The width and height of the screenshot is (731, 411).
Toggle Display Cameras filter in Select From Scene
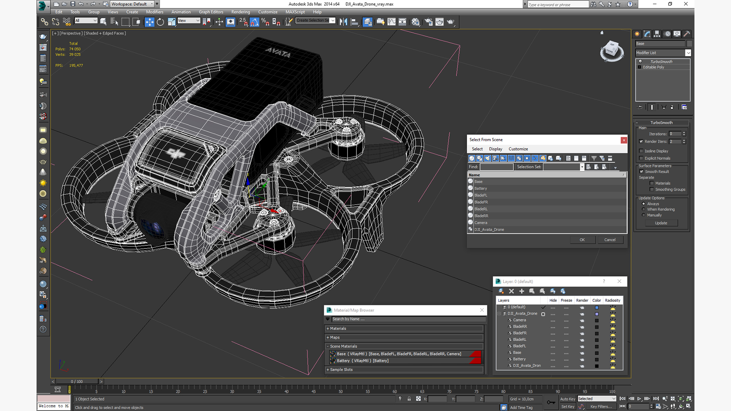[495, 158]
